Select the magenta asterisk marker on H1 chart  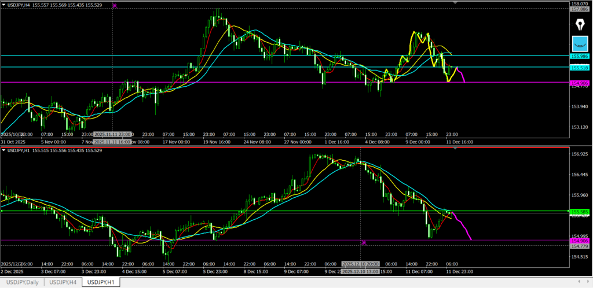click(x=364, y=243)
